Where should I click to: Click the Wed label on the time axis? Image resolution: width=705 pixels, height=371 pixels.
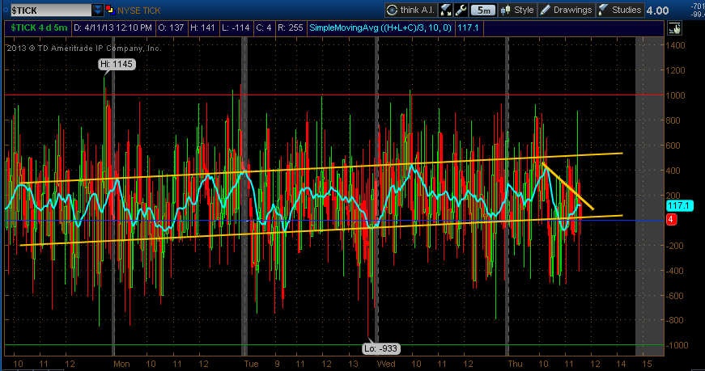[x=386, y=364]
